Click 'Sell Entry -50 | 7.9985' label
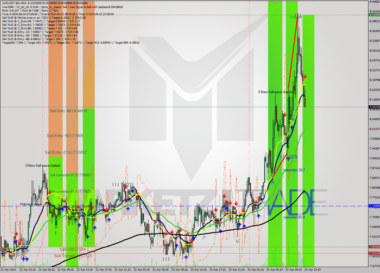This screenshot has width=380, height=273. point(65,136)
